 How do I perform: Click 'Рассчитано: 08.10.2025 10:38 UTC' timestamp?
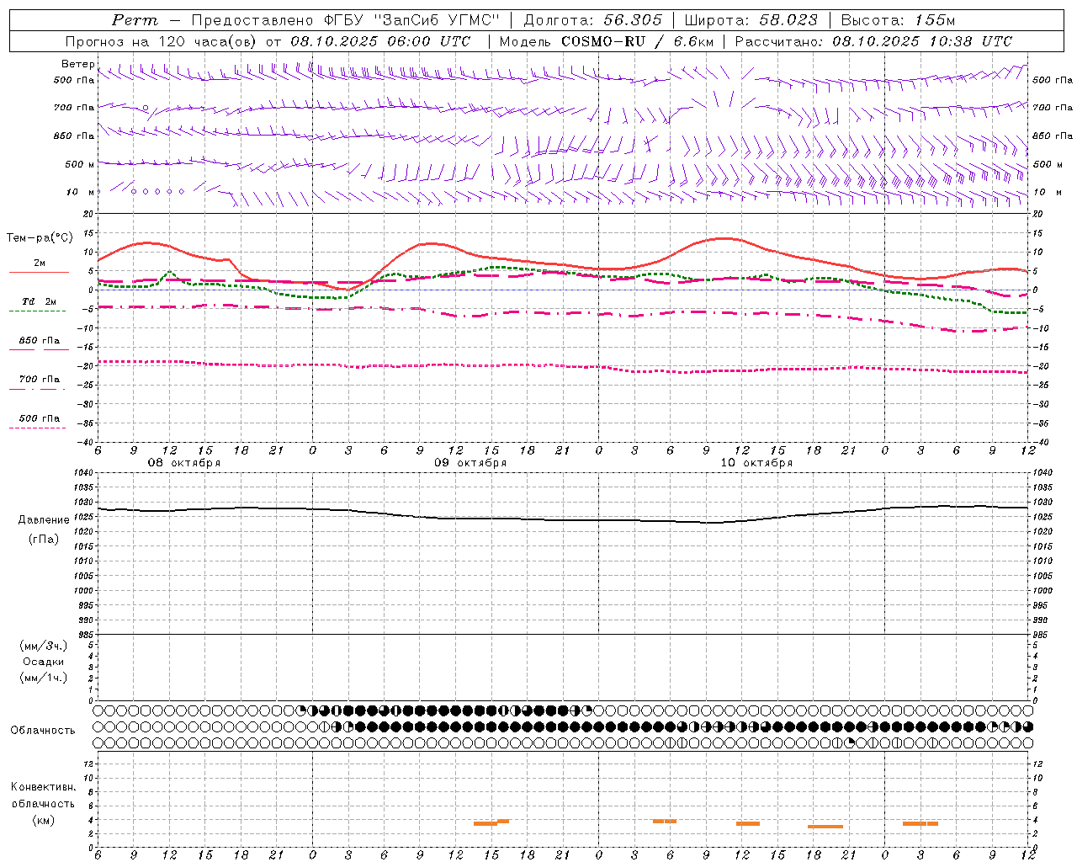tap(873, 41)
